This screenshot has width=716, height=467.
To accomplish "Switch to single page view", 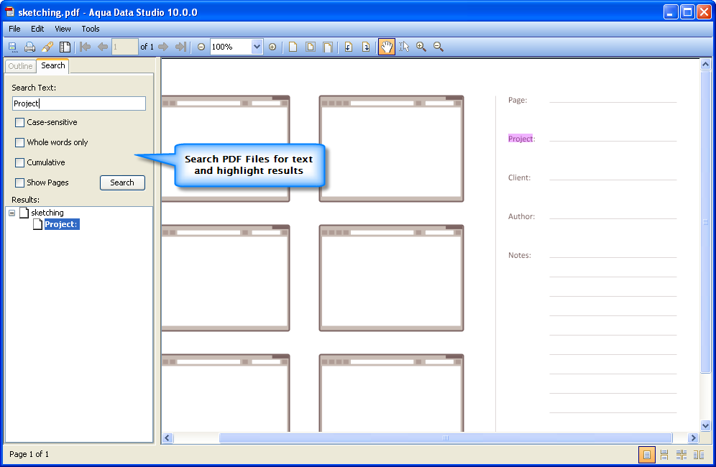I will point(646,455).
